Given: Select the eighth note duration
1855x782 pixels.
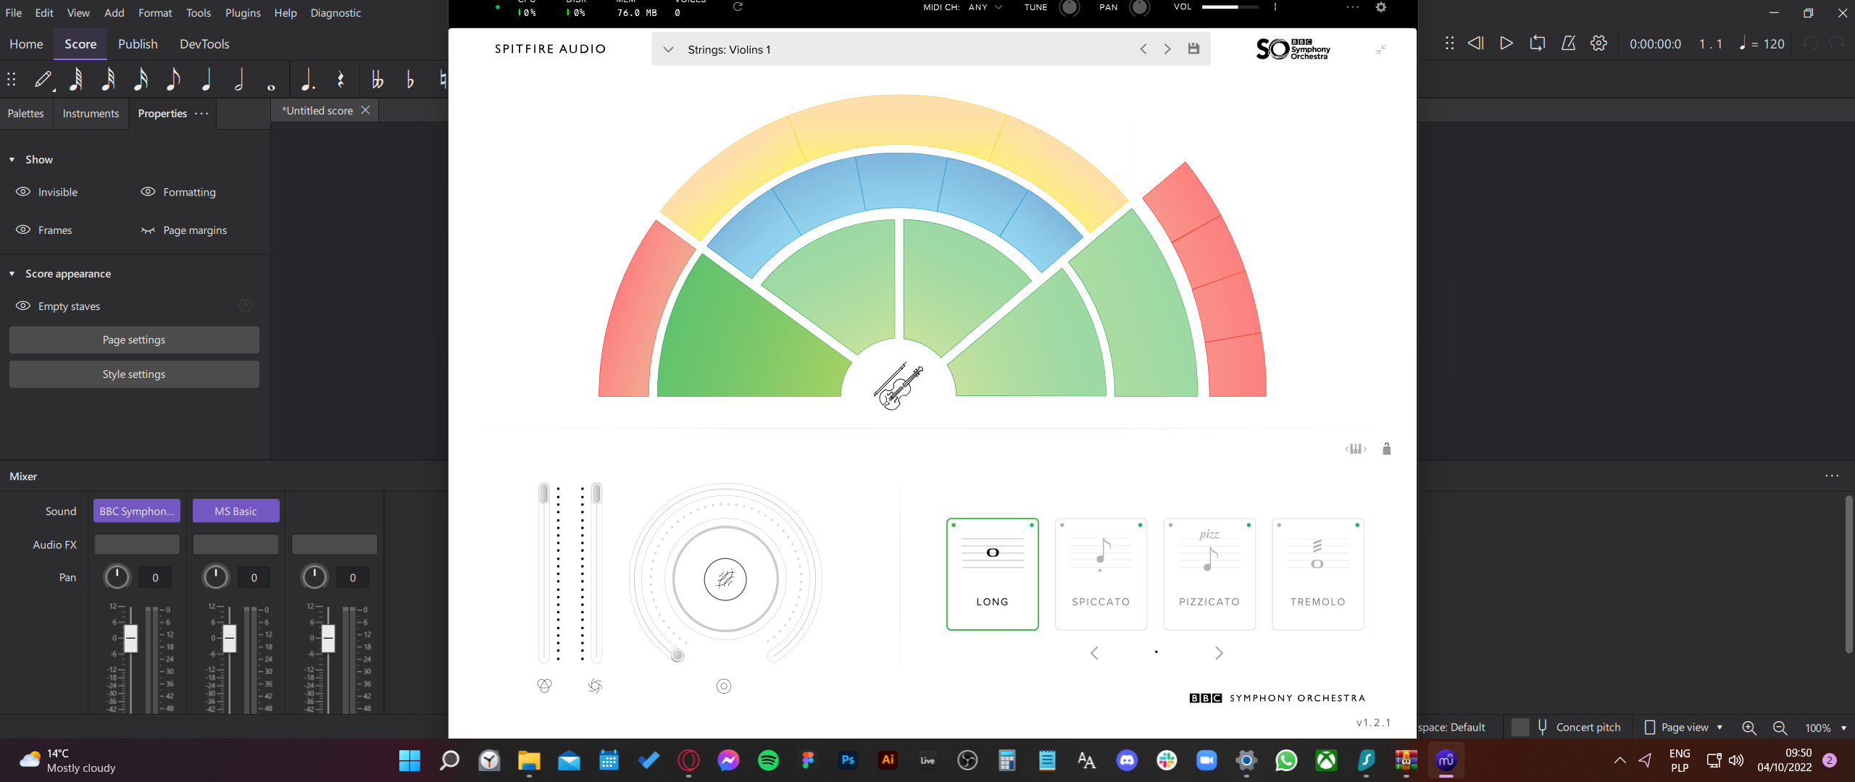Looking at the screenshot, I should (173, 80).
